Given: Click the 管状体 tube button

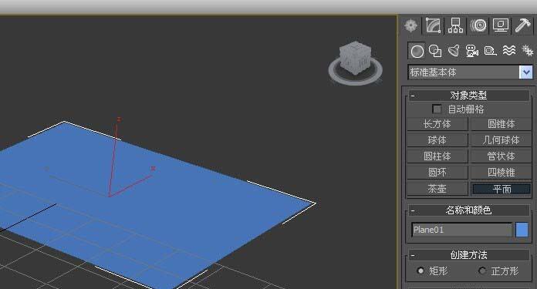Looking at the screenshot, I should click(x=501, y=156).
